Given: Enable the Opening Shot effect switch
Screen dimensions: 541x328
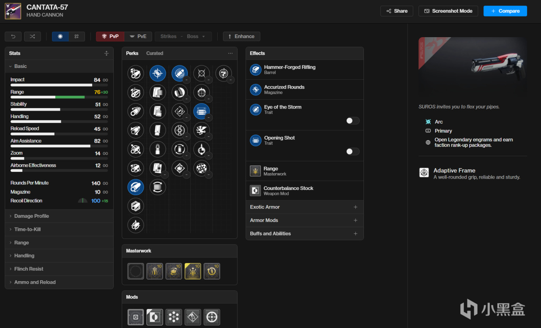Looking at the screenshot, I should (353, 152).
